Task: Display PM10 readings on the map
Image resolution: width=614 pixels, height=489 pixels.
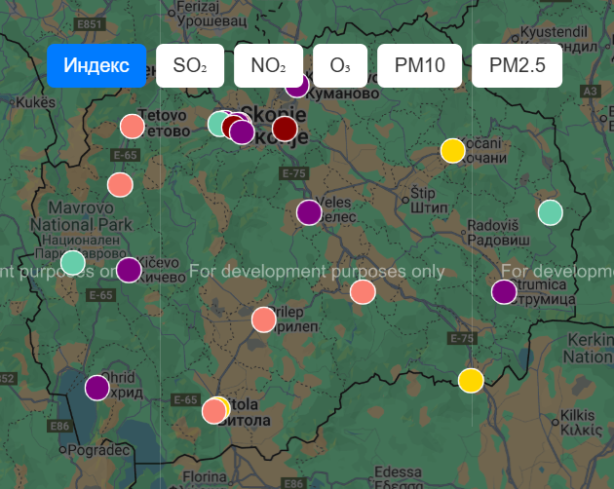Action: tap(419, 65)
